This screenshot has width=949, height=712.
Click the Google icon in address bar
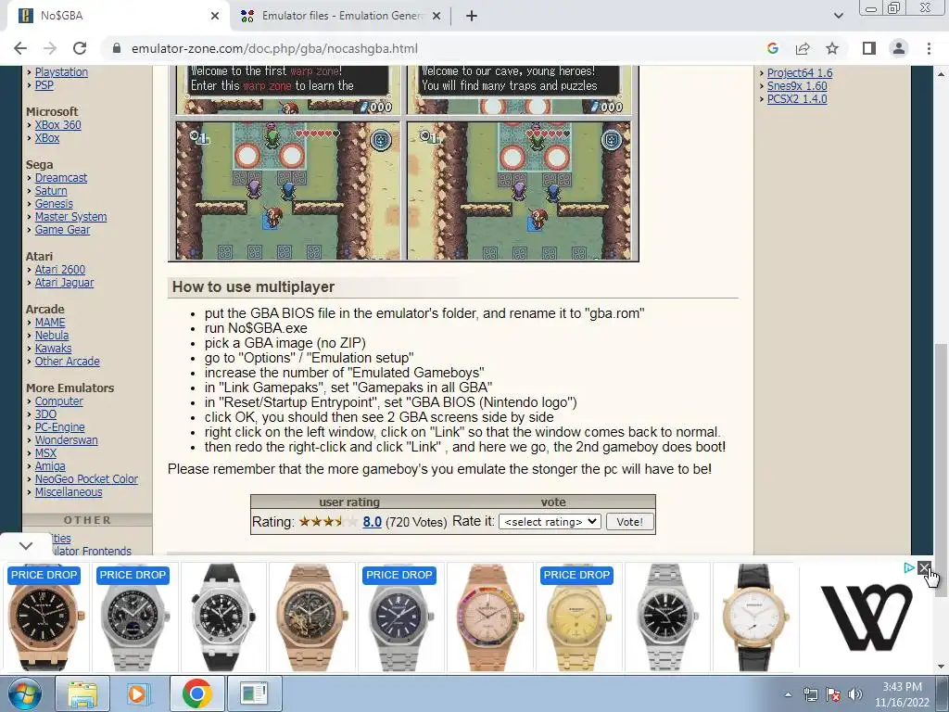pos(772,48)
